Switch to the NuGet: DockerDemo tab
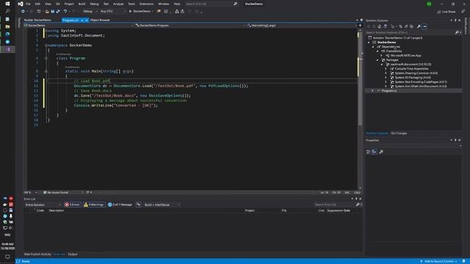This screenshot has height=264, width=470. (37, 20)
